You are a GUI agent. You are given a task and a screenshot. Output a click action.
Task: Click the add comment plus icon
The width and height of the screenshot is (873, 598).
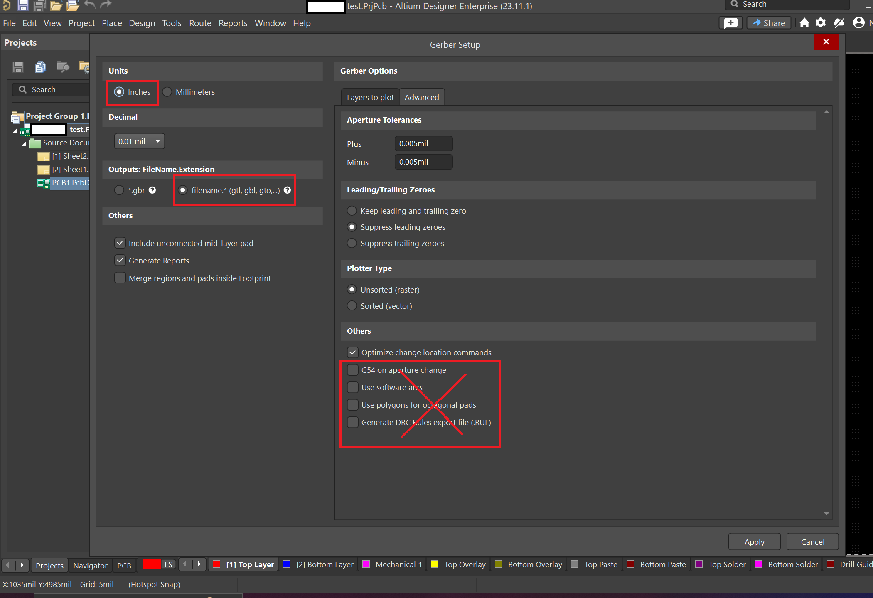pos(731,23)
